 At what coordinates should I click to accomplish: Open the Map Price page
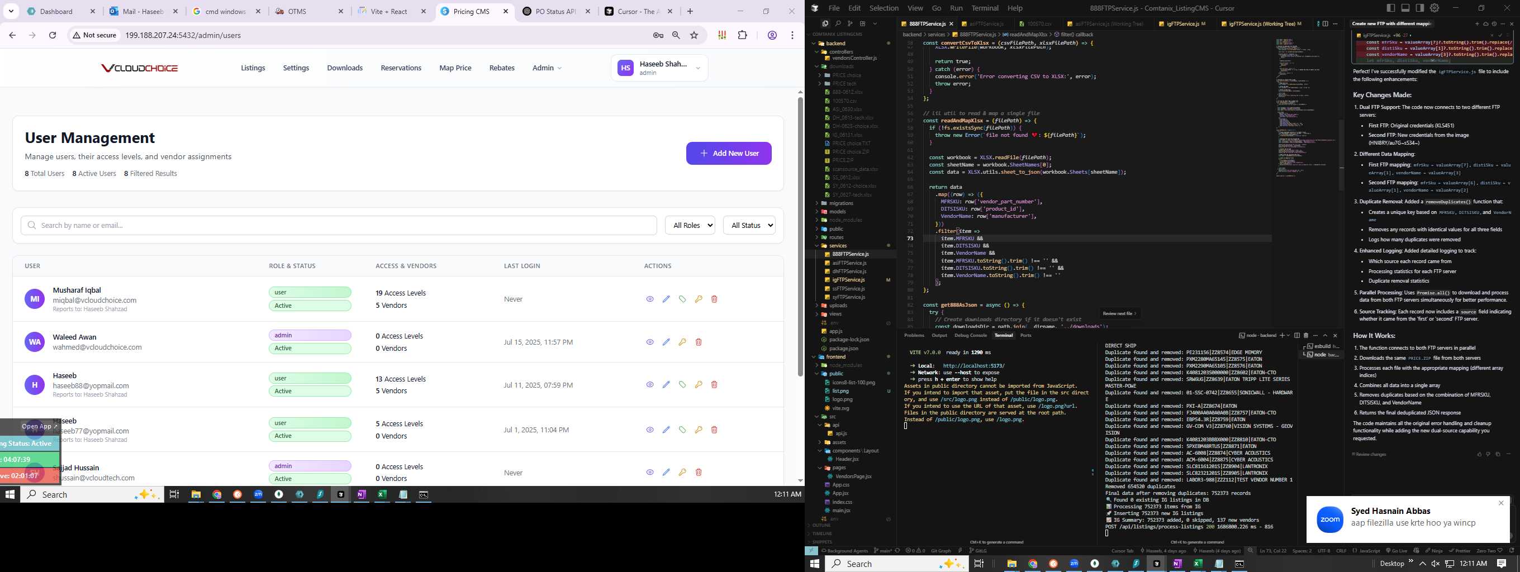coord(455,68)
